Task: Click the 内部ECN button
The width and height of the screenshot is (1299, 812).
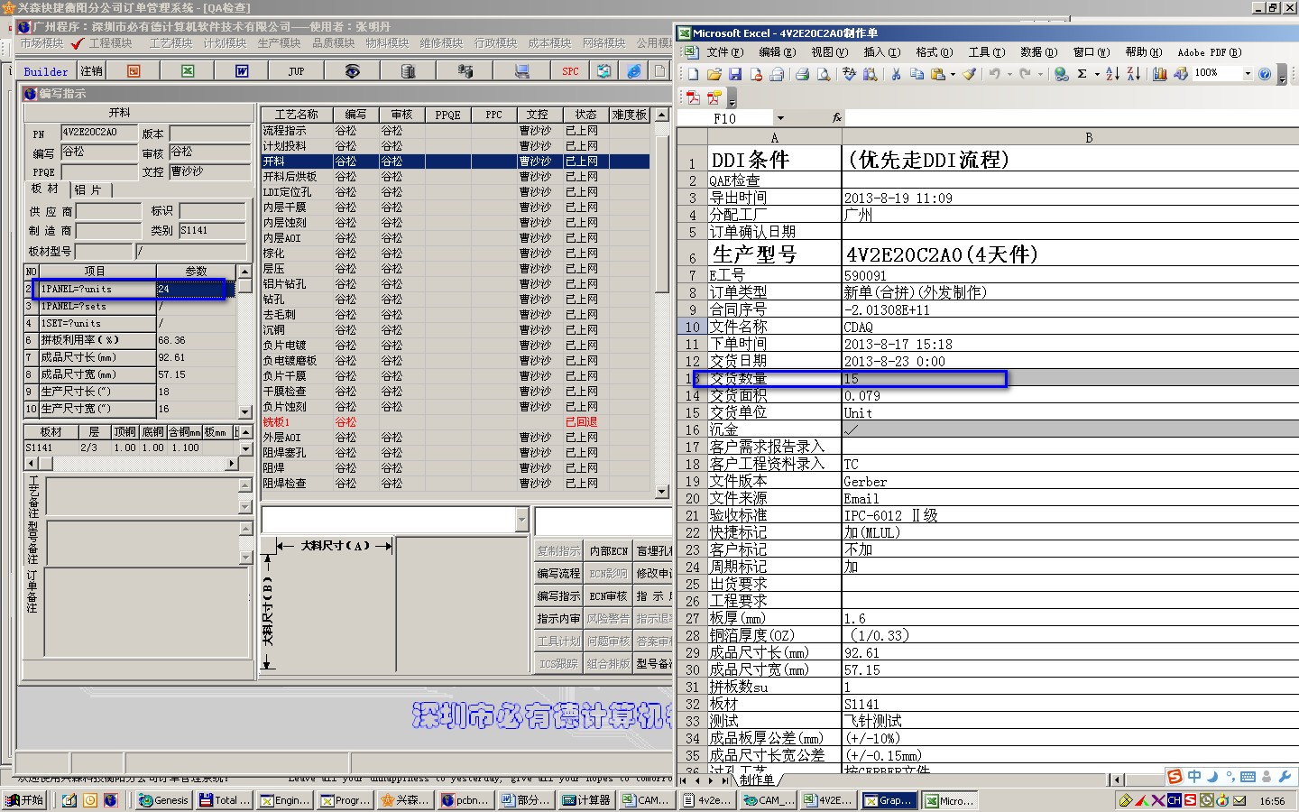Action: pos(608,551)
